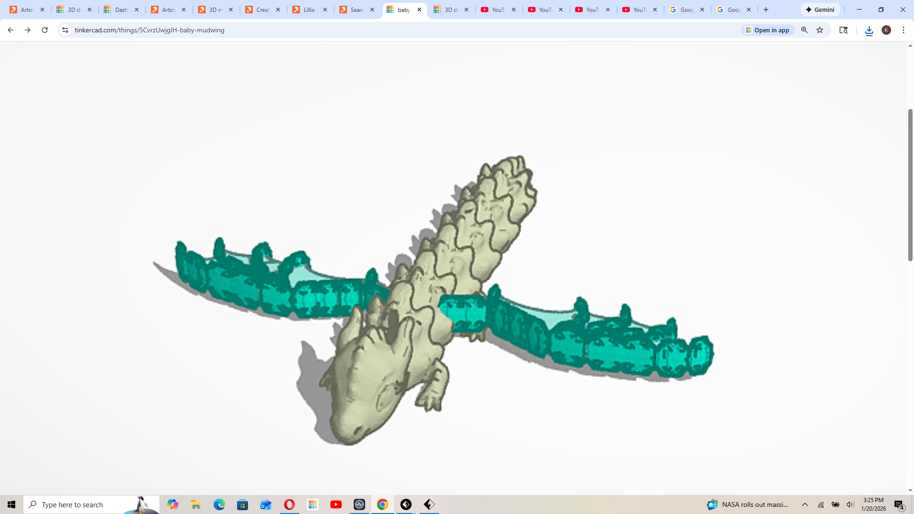Open the NASA news taskbar widget
The width and height of the screenshot is (914, 514).
pyautogui.click(x=748, y=504)
